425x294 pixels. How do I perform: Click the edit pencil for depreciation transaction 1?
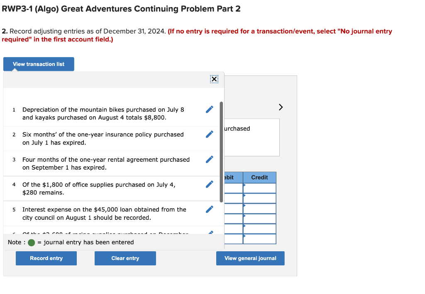click(210, 109)
